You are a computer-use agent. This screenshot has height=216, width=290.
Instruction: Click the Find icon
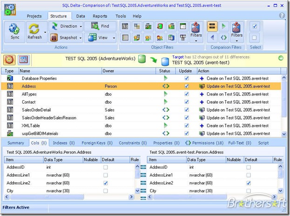[95, 26]
